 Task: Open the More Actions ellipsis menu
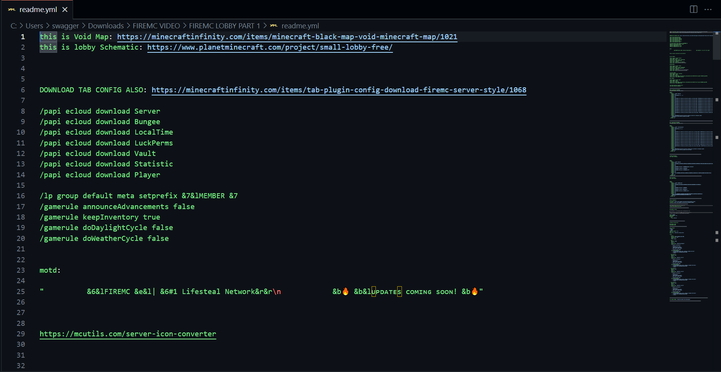708,9
